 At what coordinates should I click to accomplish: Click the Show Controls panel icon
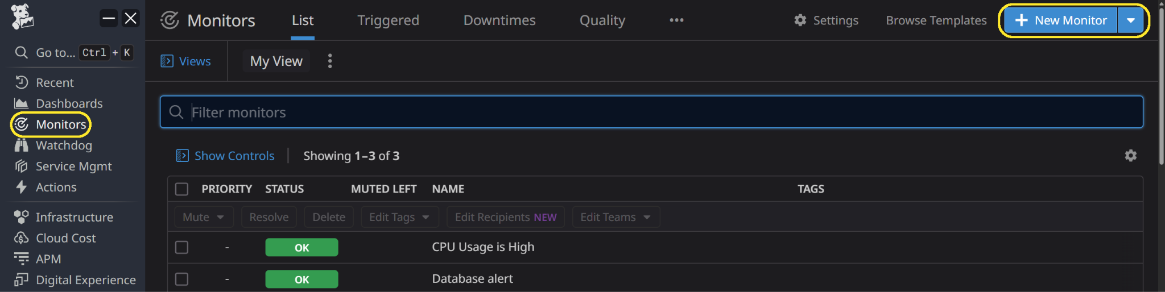182,156
